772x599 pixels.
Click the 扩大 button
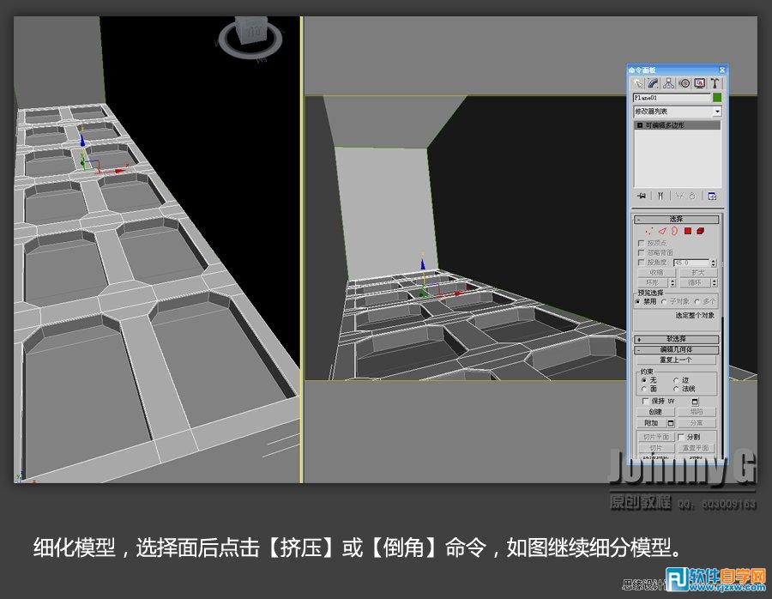tap(698, 272)
